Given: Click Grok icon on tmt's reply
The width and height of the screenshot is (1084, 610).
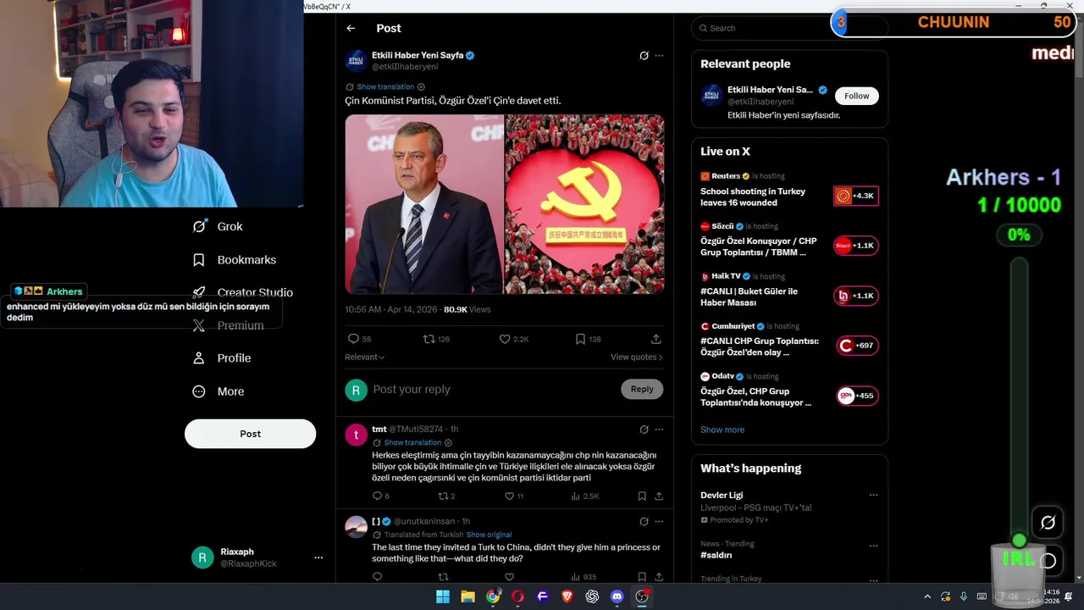Looking at the screenshot, I should pyautogui.click(x=644, y=430).
